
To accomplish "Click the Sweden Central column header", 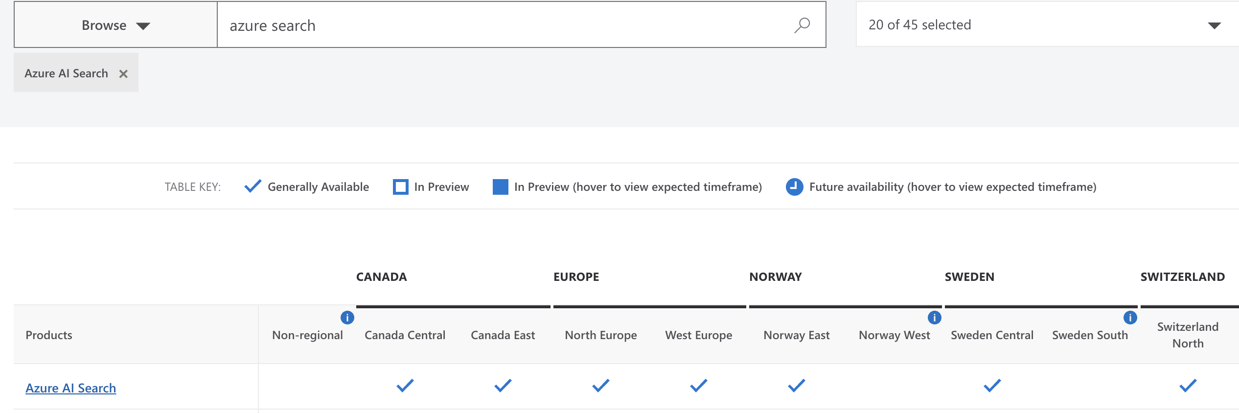I will click(x=992, y=335).
